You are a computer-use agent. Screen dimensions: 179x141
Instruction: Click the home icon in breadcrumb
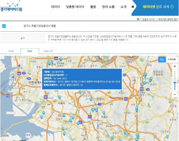click(138, 19)
